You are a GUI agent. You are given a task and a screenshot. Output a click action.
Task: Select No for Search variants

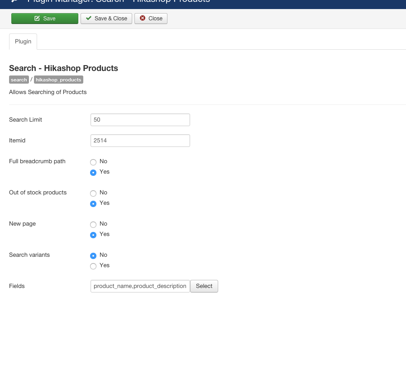[x=93, y=255]
